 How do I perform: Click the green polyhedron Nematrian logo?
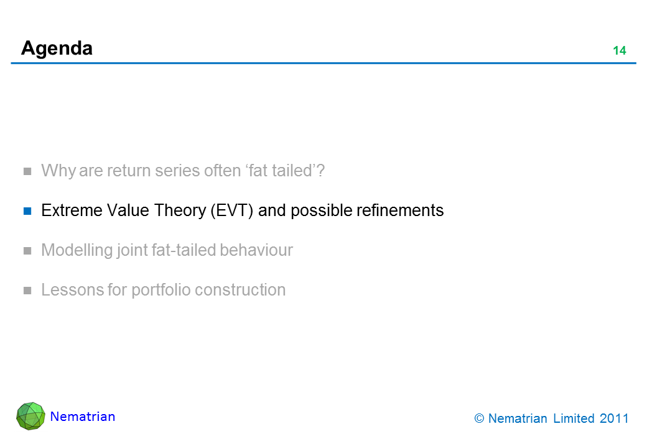pyautogui.click(x=30, y=416)
